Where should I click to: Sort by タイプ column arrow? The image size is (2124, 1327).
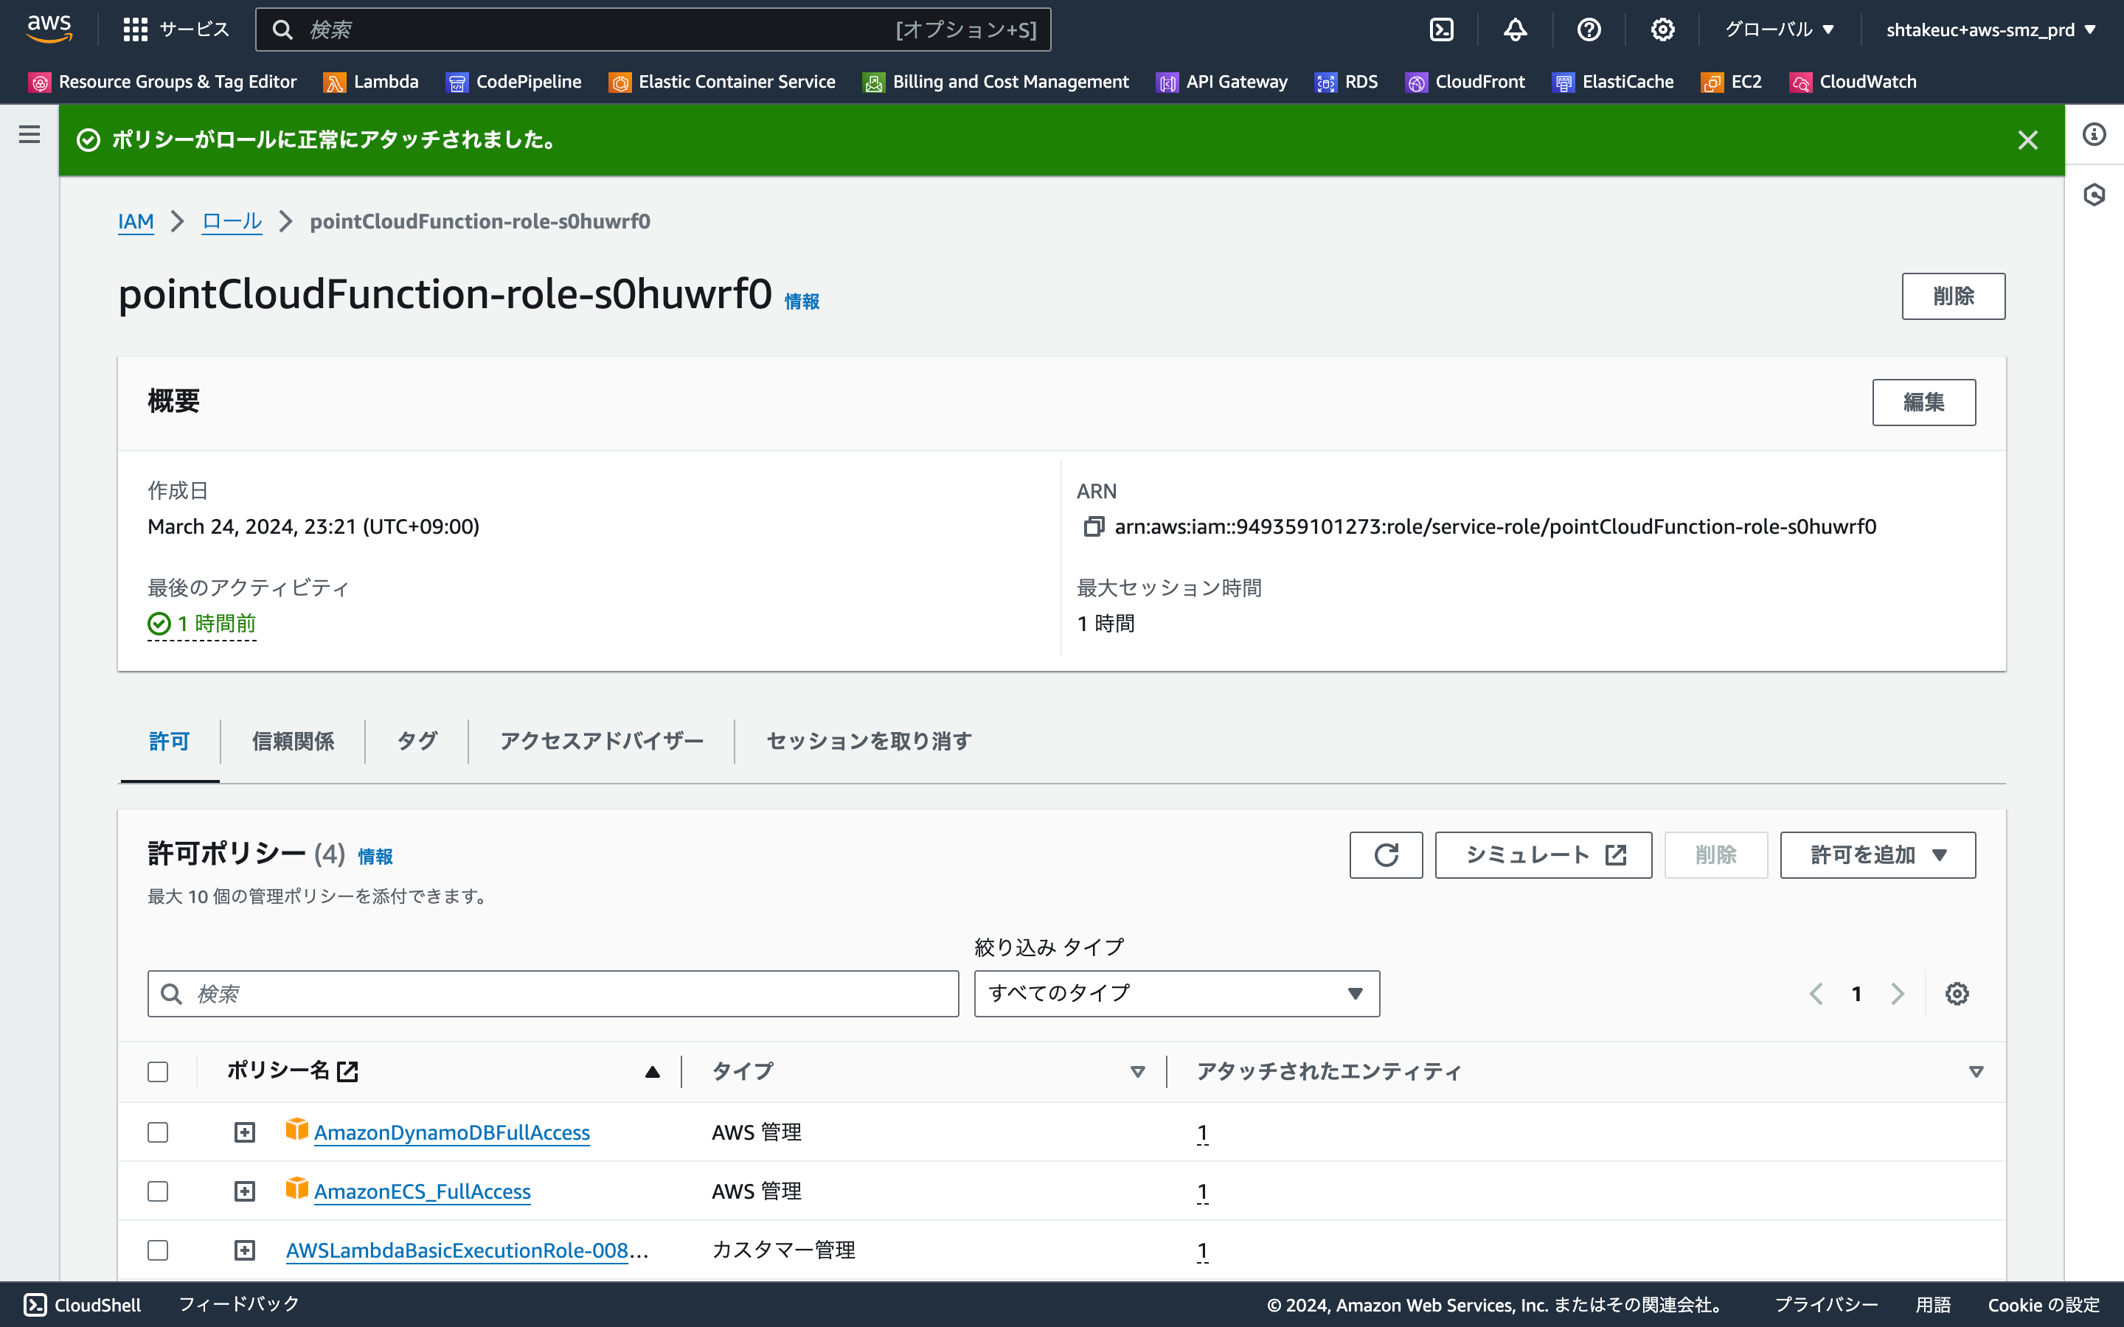click(1137, 1072)
